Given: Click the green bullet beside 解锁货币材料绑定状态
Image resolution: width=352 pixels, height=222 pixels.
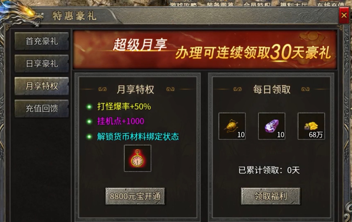Looking at the screenshot, I should click(89, 137).
